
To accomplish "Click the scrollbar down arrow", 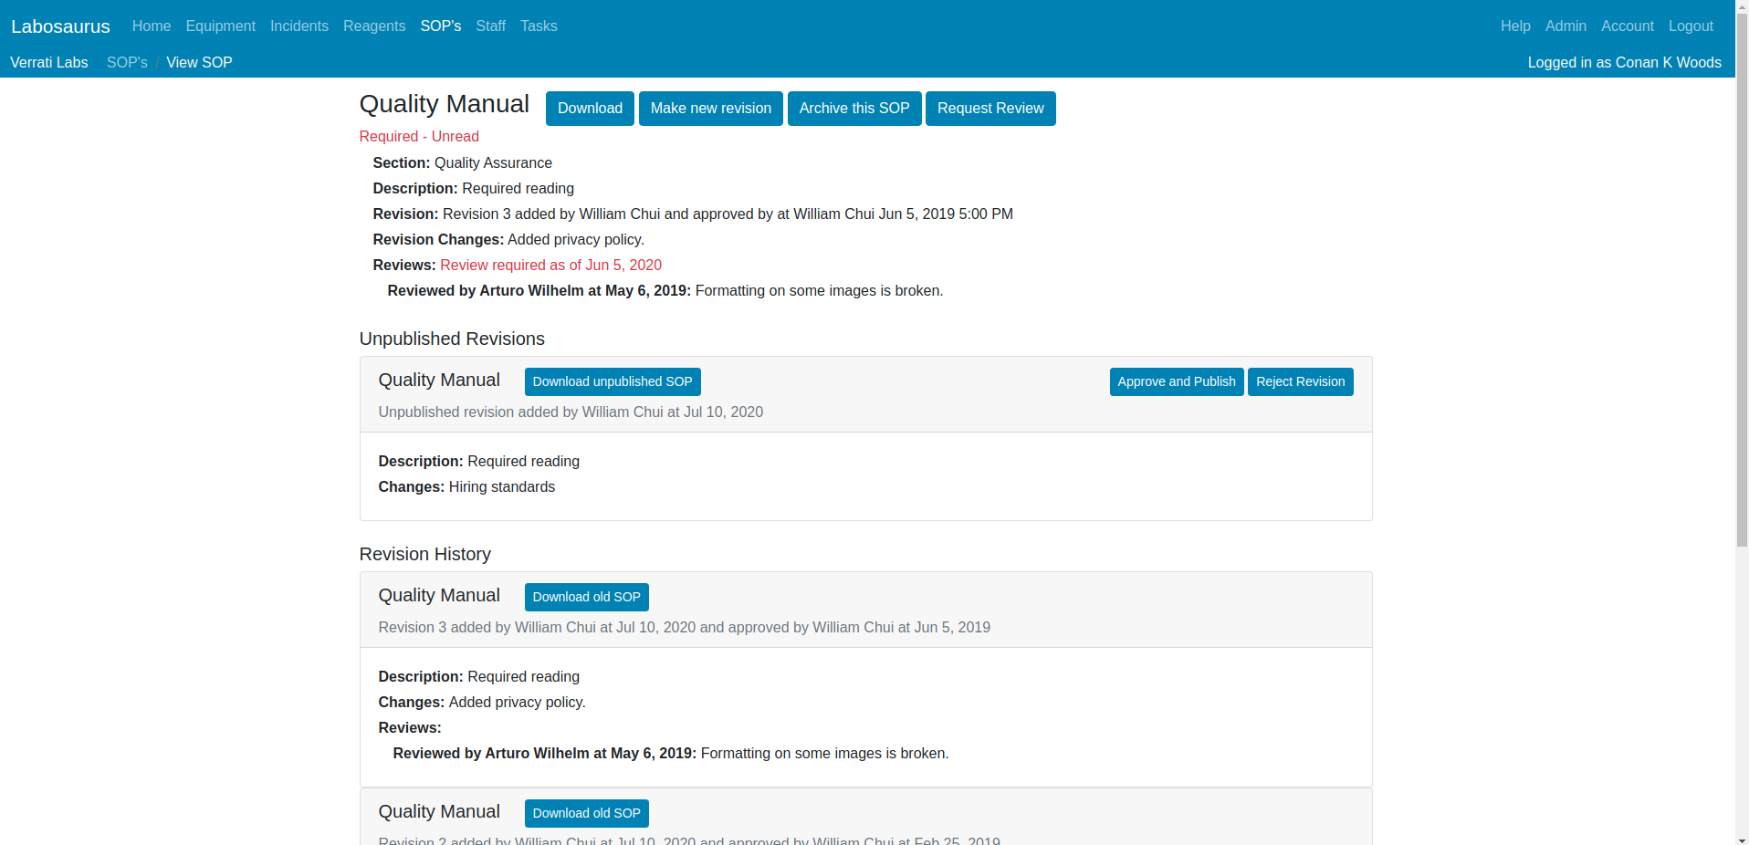I will pos(1742,839).
